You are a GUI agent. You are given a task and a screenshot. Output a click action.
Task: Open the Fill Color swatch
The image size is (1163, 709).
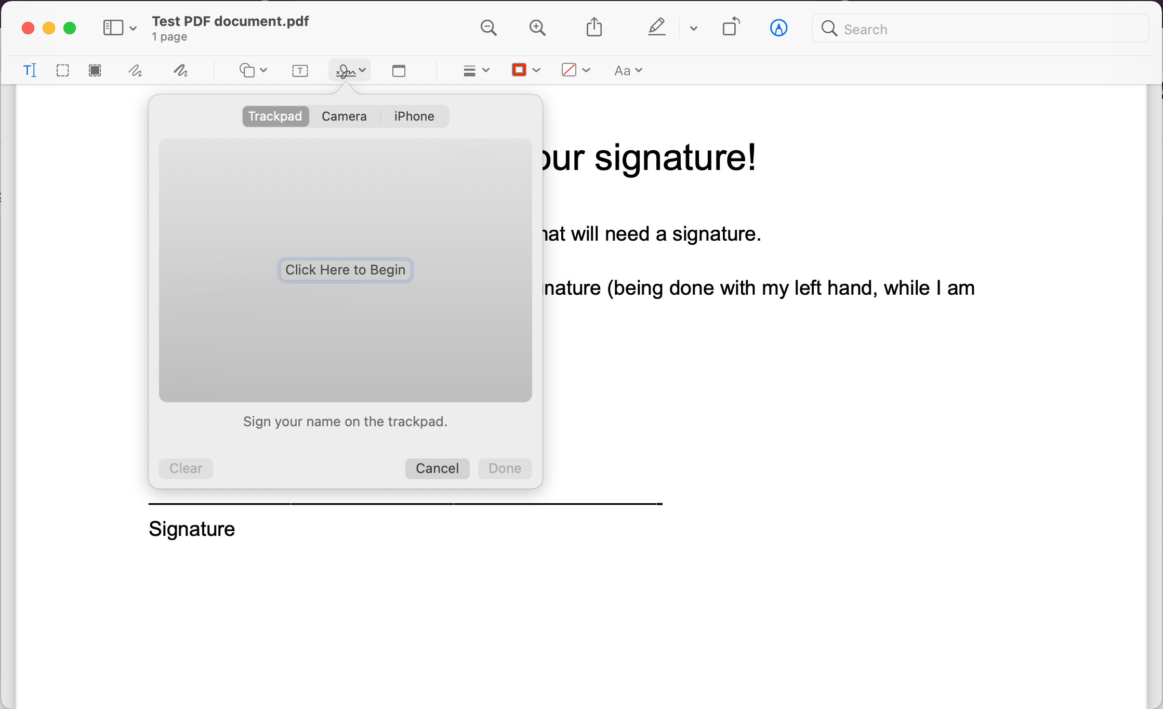click(x=569, y=70)
